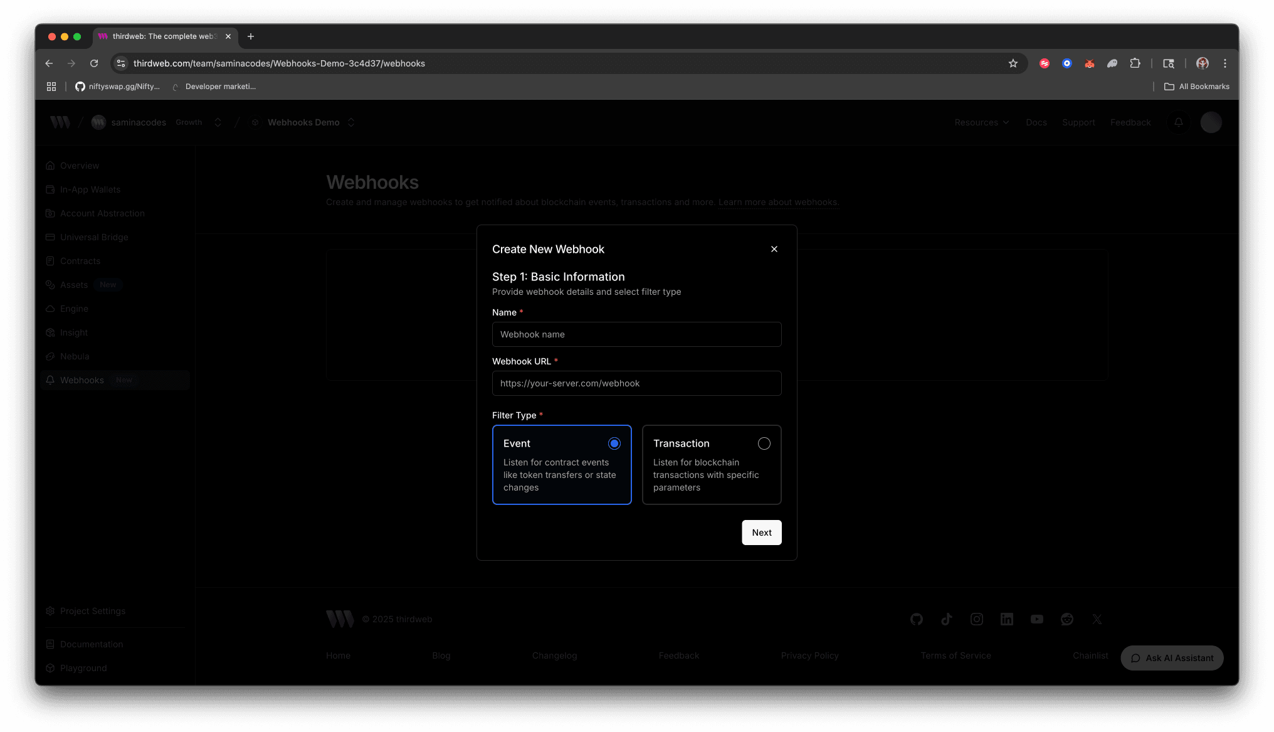Visit thirdweb's LinkedIn page via footer icon
The height and width of the screenshot is (732, 1274).
click(x=1006, y=619)
